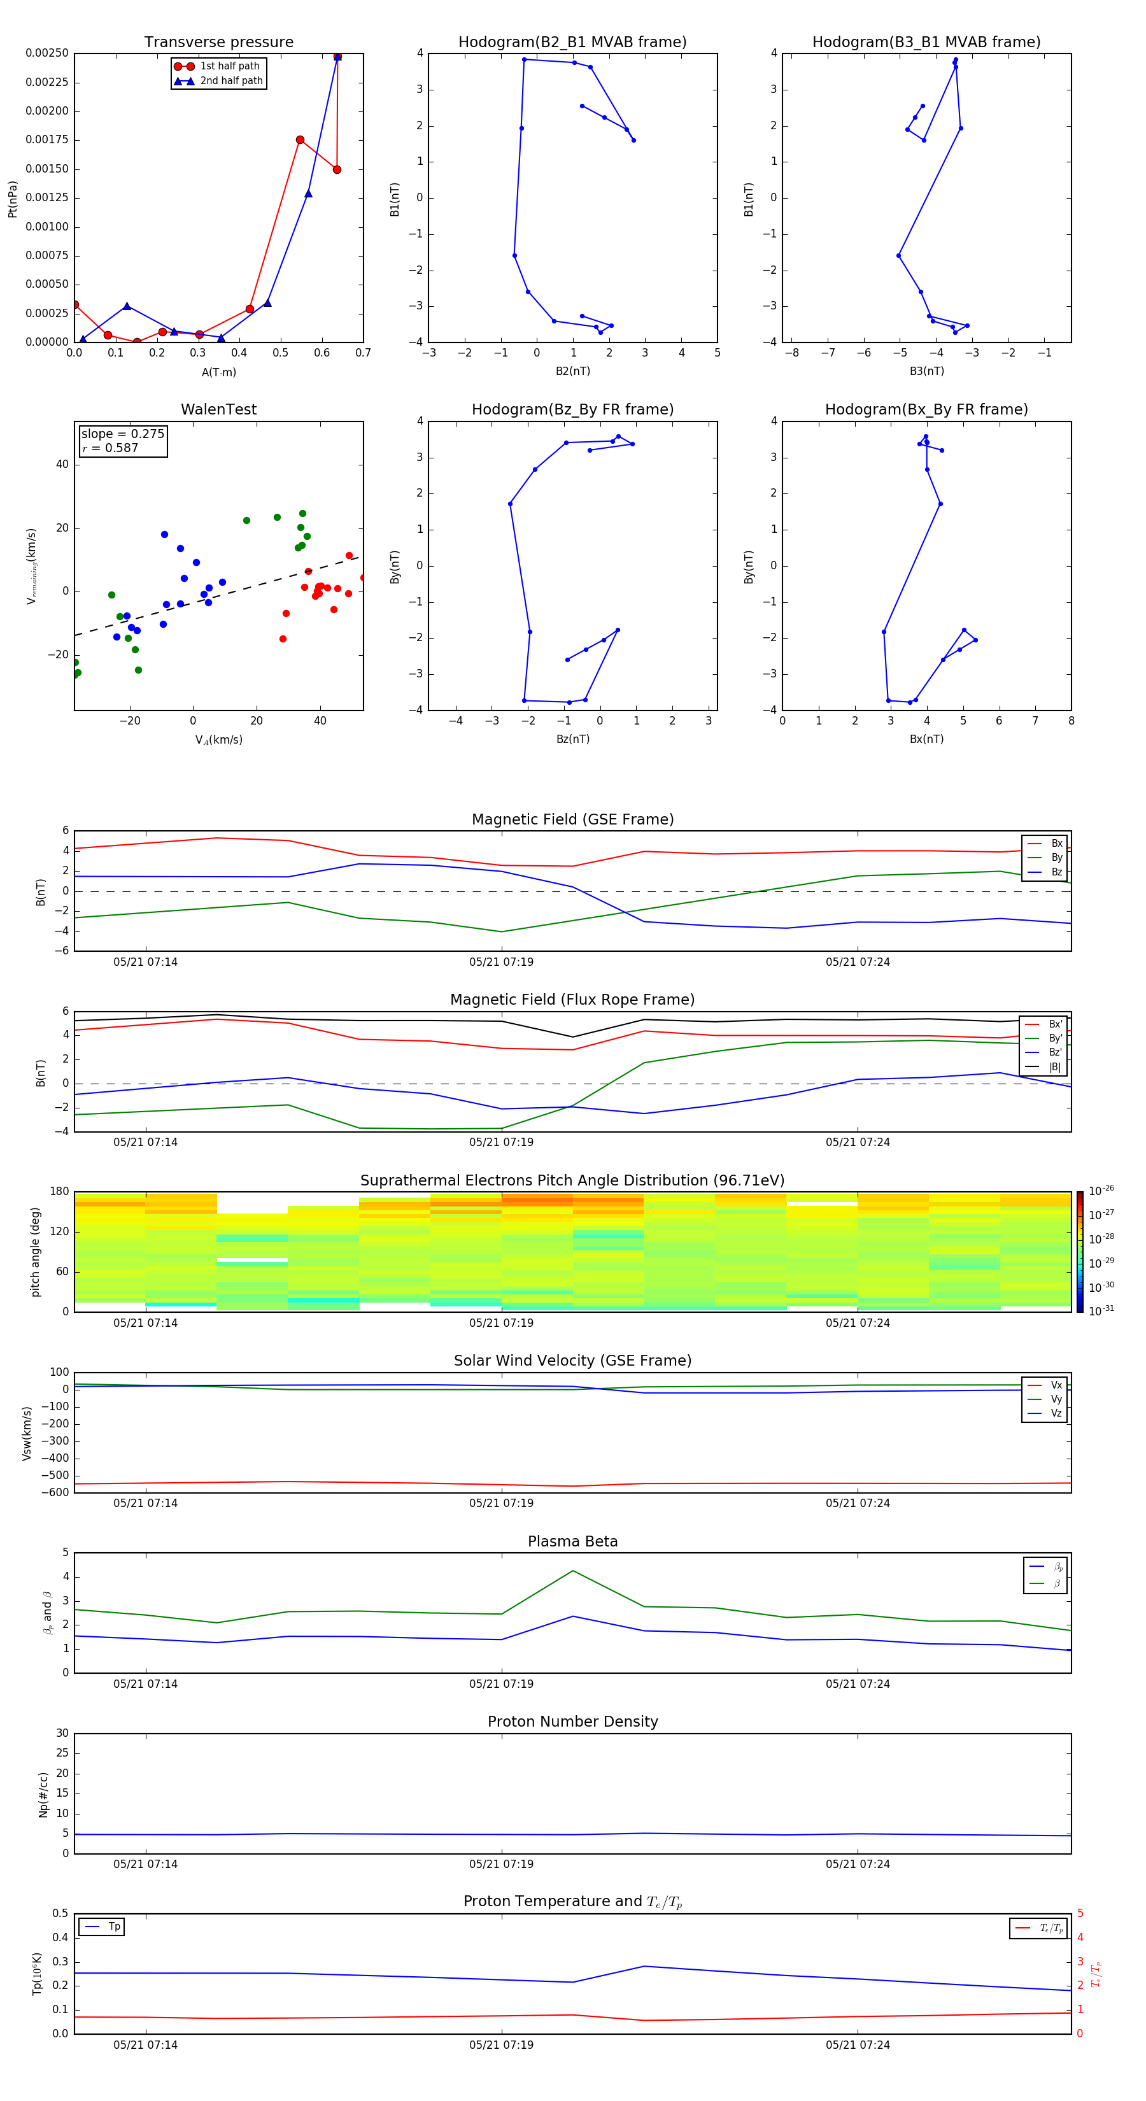Viewport: 1146px width, 2101px height.
Task: Click the 'Proton Number Density' title
Action: tap(572, 1722)
